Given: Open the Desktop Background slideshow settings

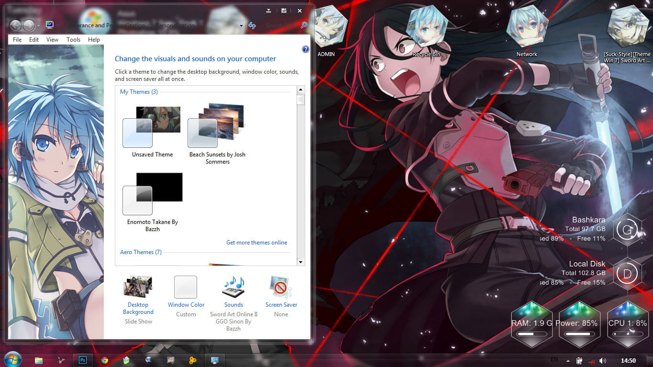Looking at the screenshot, I should 138,286.
